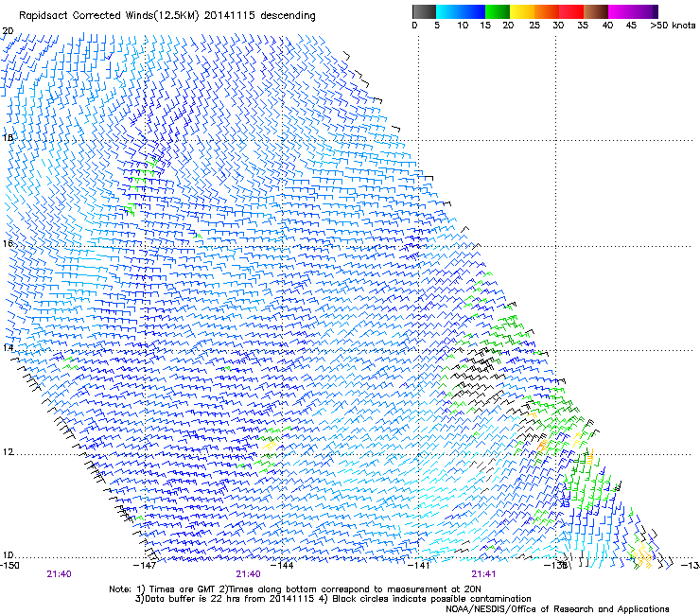Click the yellow 20-25 knots legend swatch
700x615 pixels.
tap(521, 11)
